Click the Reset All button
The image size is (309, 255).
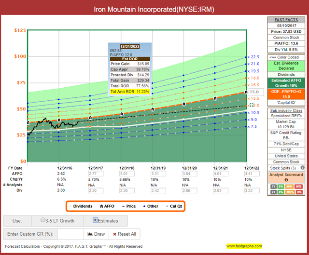125,234
